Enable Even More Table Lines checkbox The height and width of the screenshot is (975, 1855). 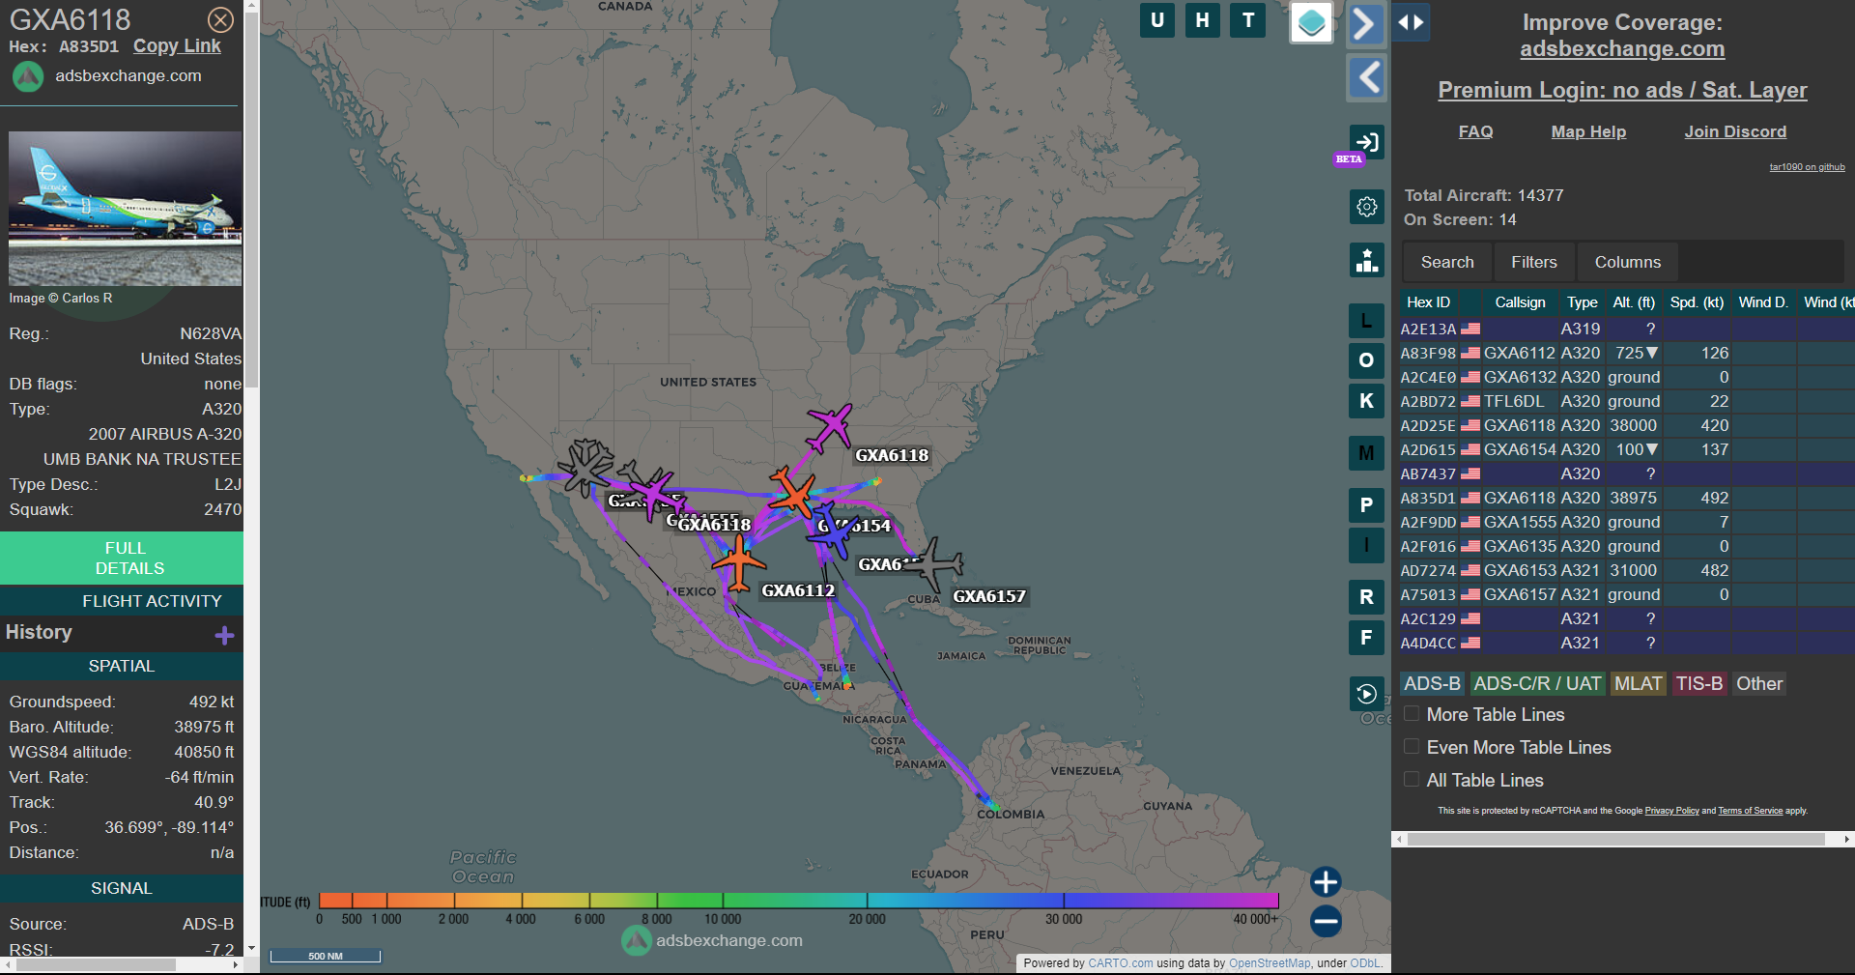[1412, 746]
